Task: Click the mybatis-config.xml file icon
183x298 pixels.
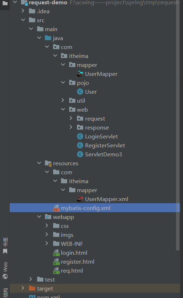Action: (56, 208)
